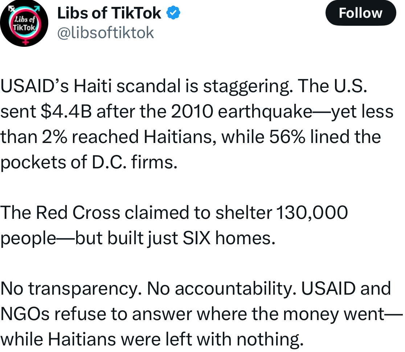The height and width of the screenshot is (352, 405).
Task: Click the phrase "No transparency."
Action: tap(71, 289)
